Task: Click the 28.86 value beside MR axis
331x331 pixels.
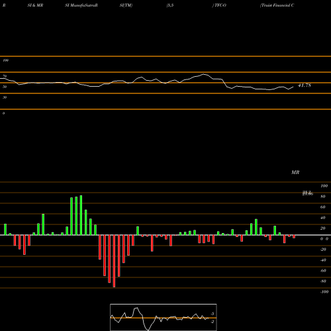Action: coord(308,193)
